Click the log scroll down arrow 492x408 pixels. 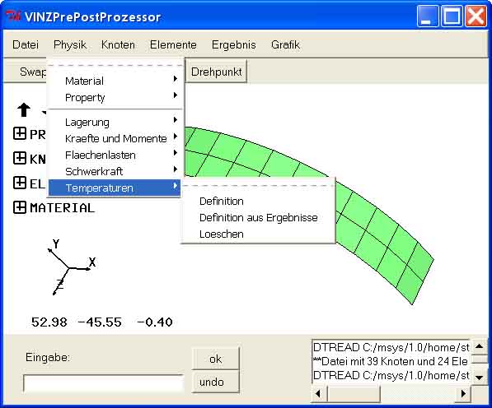[x=480, y=378]
